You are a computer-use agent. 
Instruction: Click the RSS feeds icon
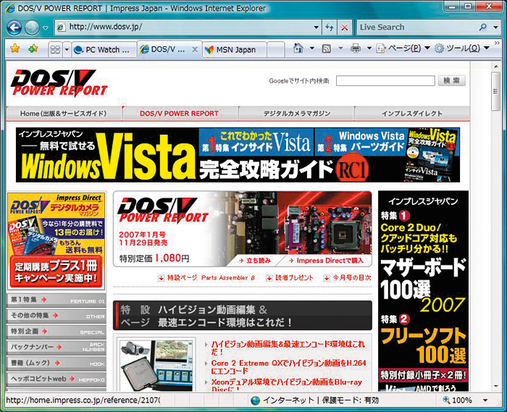point(327,49)
